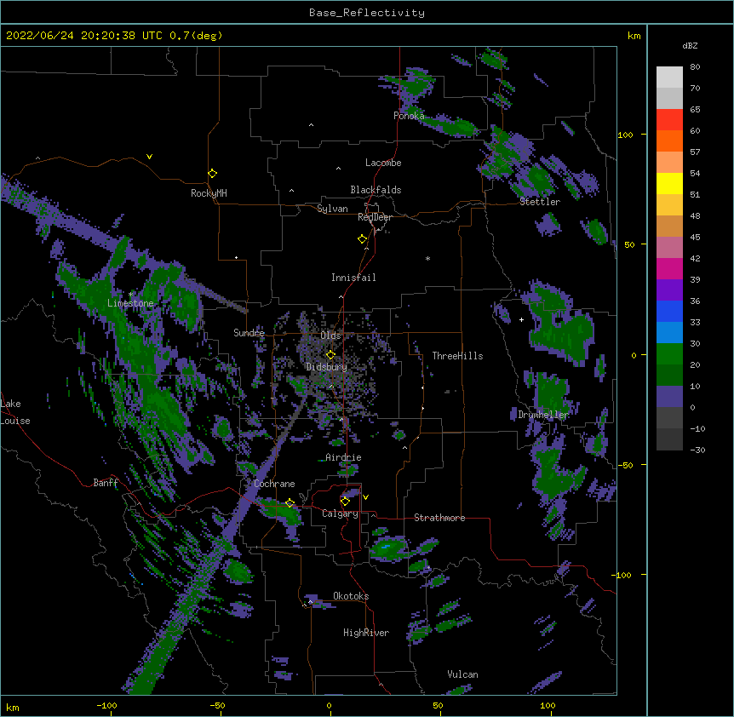Click the yellow diamond marker south of RedDeer
The height and width of the screenshot is (717, 734).
[x=362, y=239]
